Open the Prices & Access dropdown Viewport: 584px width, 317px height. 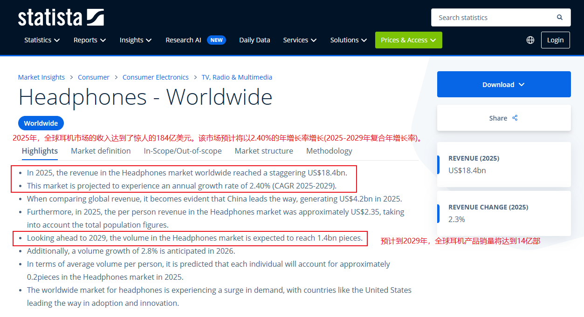click(x=408, y=40)
